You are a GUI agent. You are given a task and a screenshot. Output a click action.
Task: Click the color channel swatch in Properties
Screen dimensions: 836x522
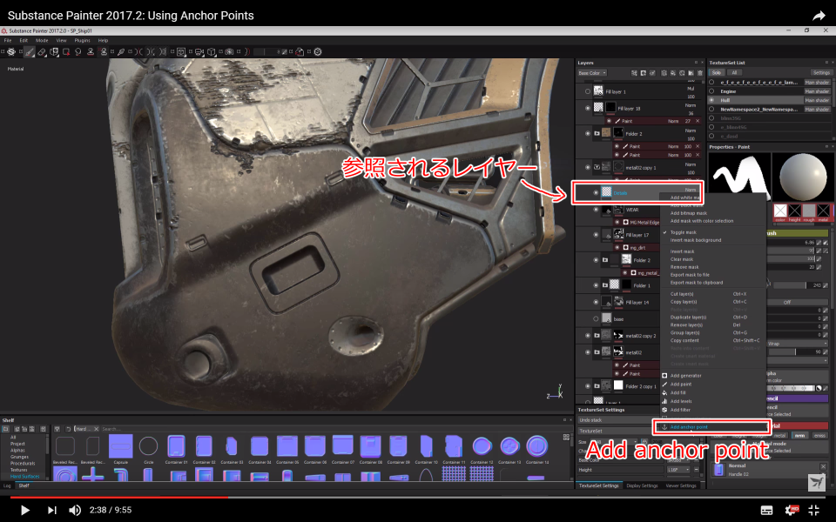coord(780,211)
